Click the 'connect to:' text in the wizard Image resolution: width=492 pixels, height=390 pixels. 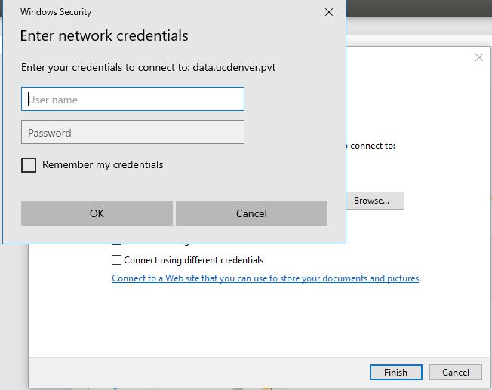tap(371, 146)
